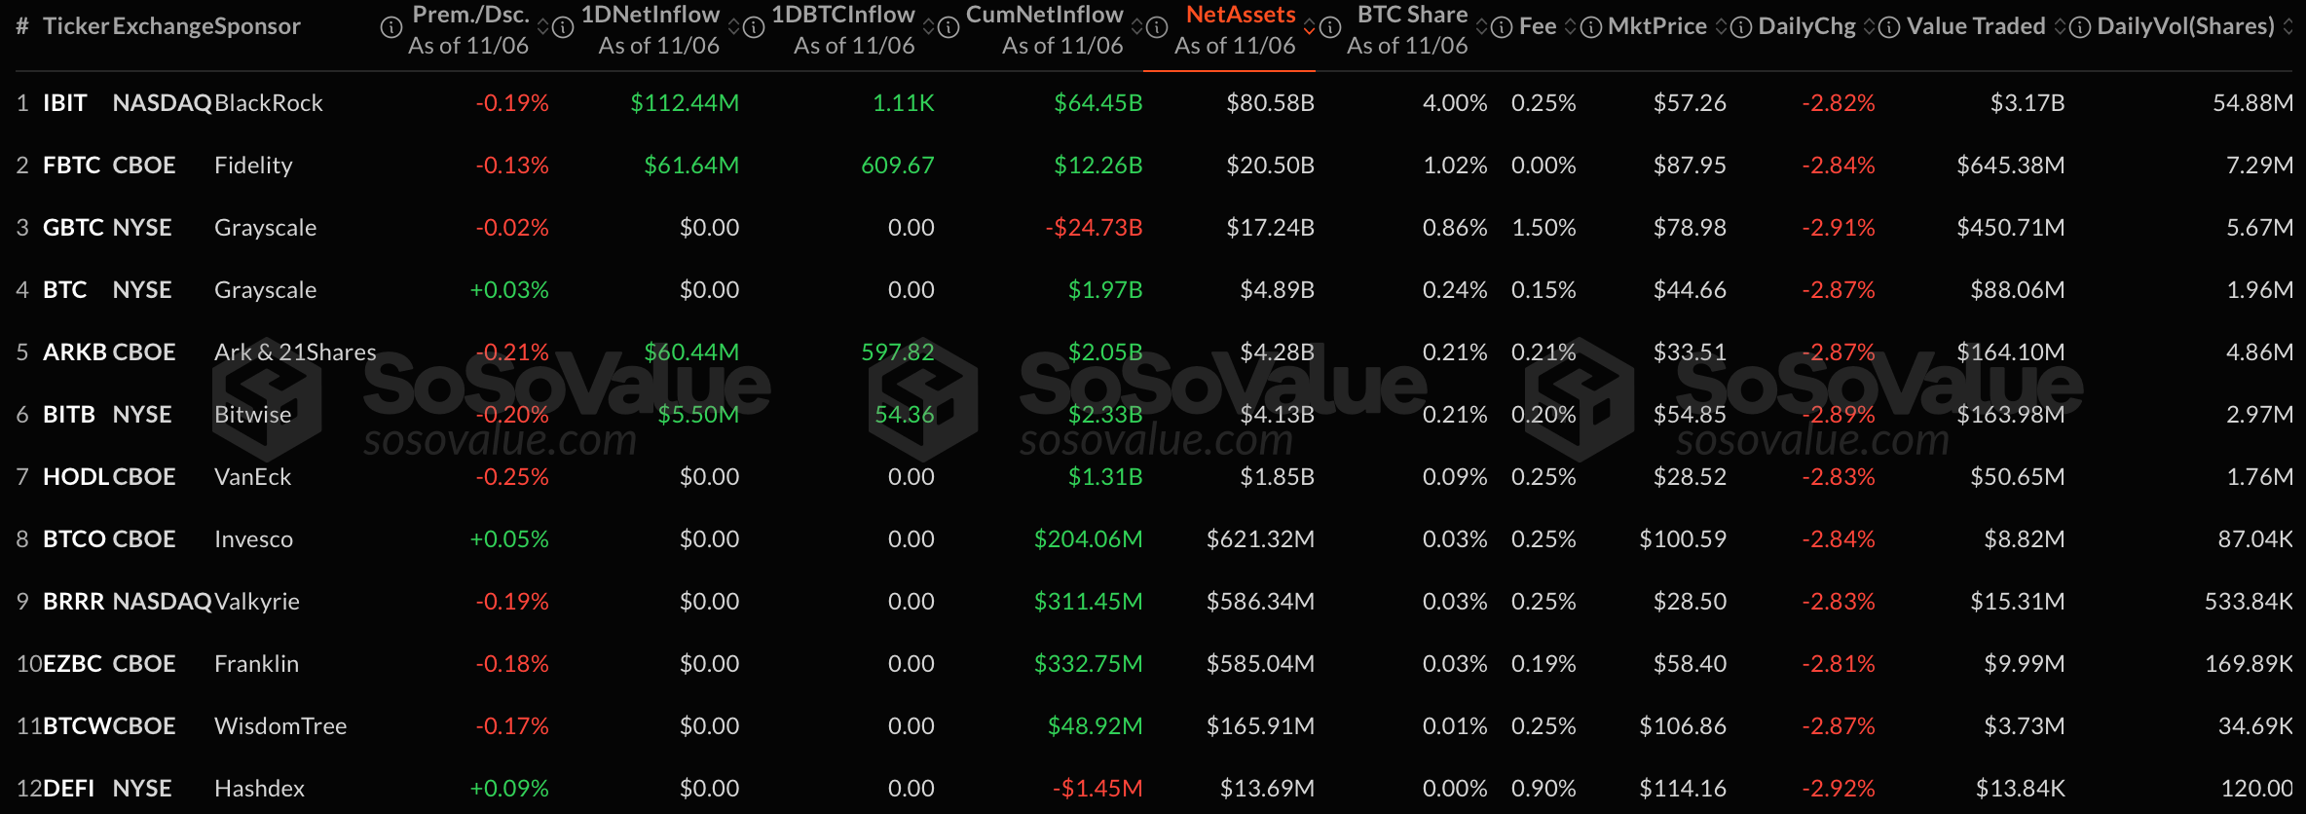2306x814 pixels.
Task: Open info icon before Prem./Dsc. header
Action: click(x=391, y=27)
